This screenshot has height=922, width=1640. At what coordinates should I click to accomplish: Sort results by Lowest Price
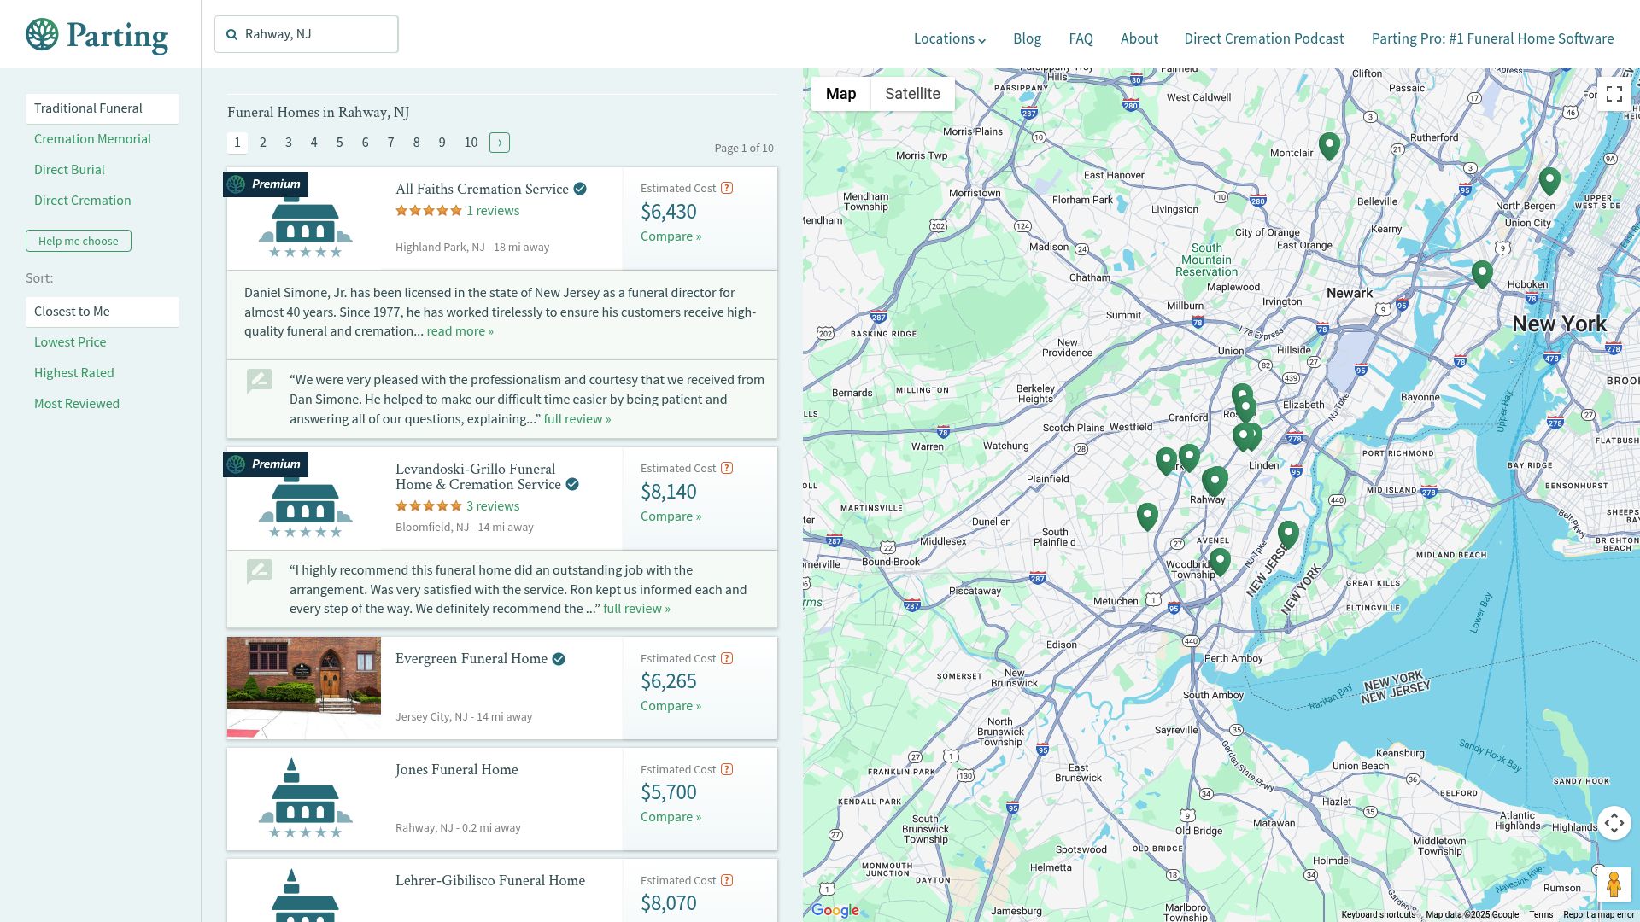pyautogui.click(x=70, y=342)
